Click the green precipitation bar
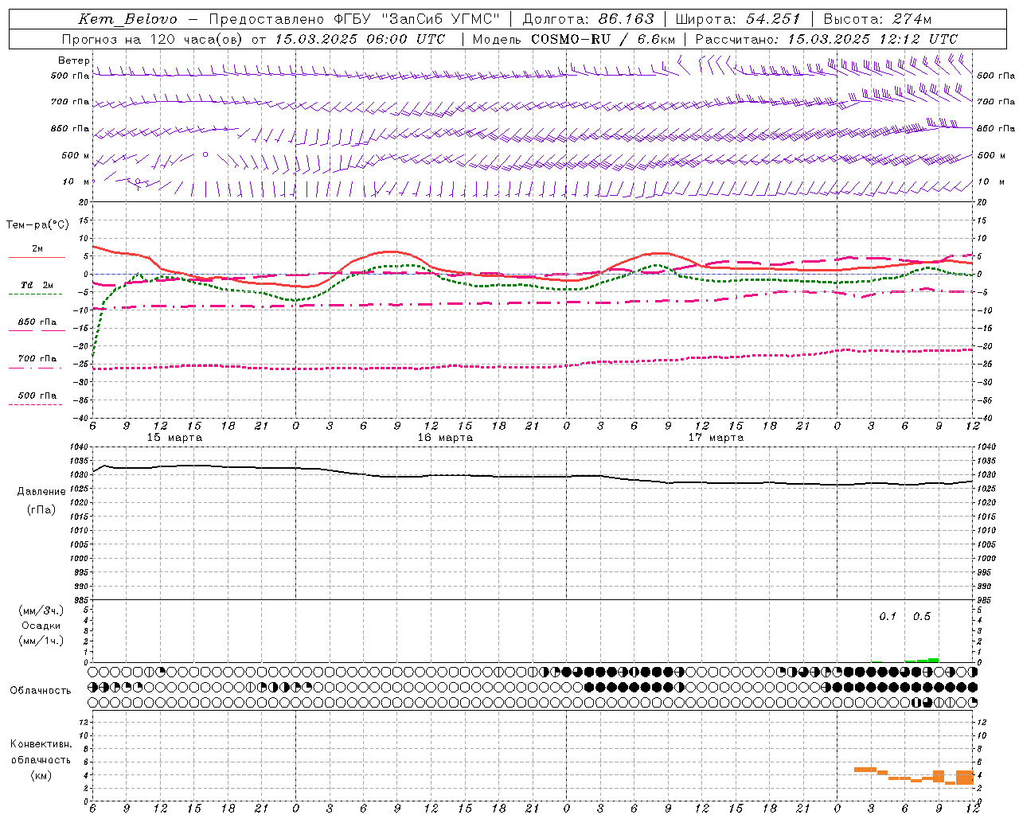Screen dimensions: 1019x815 point(922,660)
